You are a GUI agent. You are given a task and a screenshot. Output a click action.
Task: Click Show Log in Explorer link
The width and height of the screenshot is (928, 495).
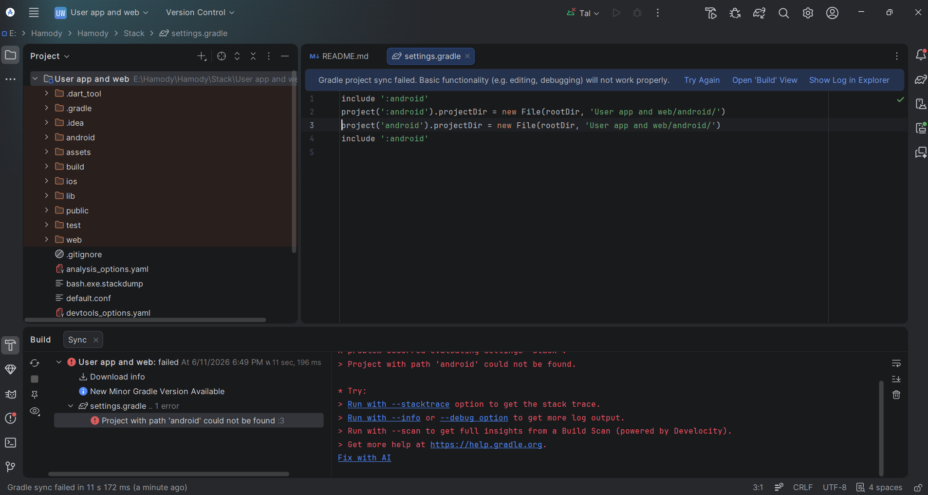point(849,80)
